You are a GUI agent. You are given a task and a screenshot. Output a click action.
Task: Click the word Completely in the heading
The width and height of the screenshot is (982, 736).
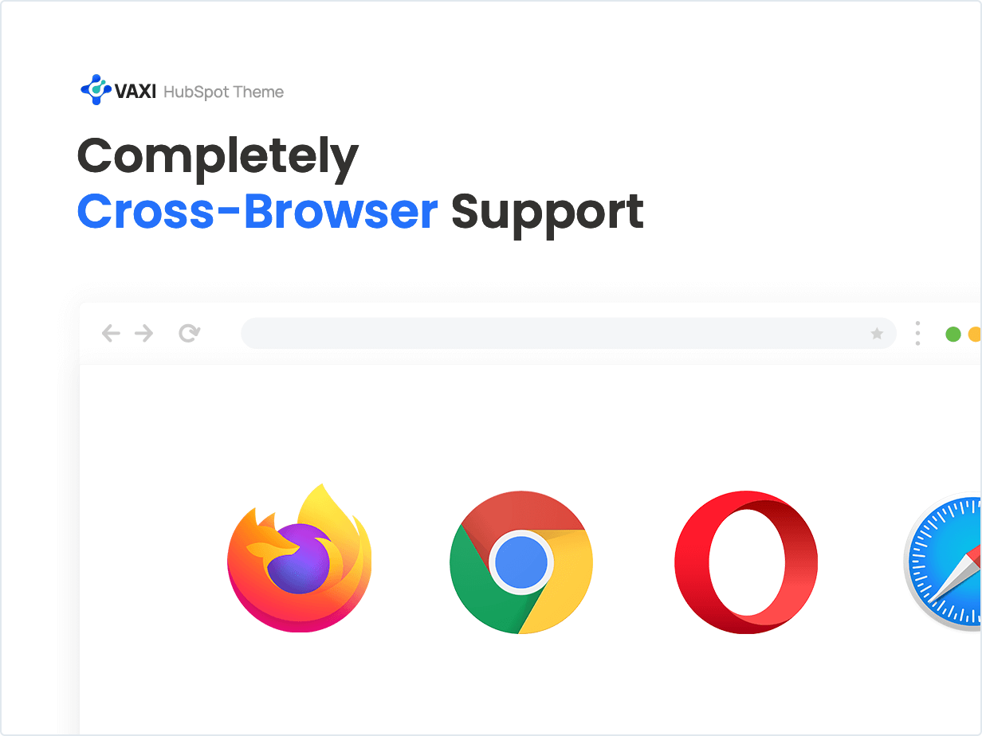(x=218, y=157)
